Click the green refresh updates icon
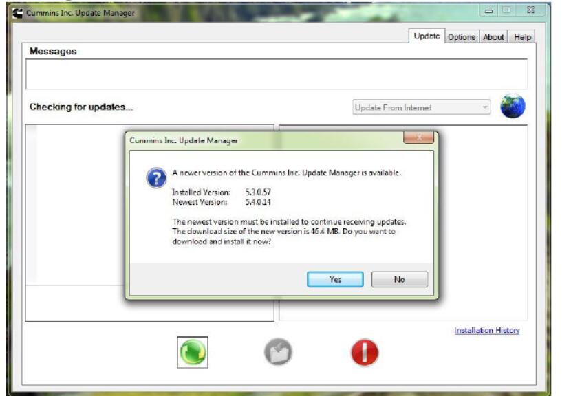The height and width of the screenshot is (396, 571). (x=193, y=352)
